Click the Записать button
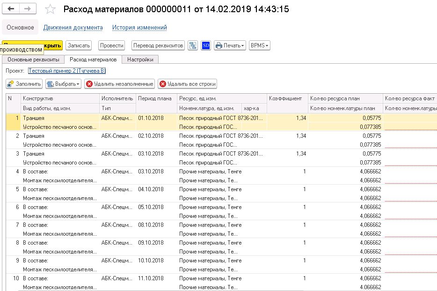 click(78, 45)
